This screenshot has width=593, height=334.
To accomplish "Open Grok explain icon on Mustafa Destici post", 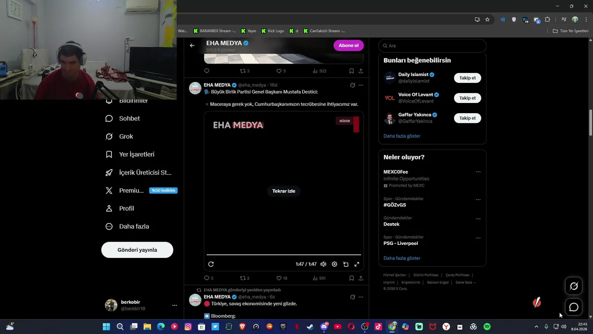I will [353, 85].
